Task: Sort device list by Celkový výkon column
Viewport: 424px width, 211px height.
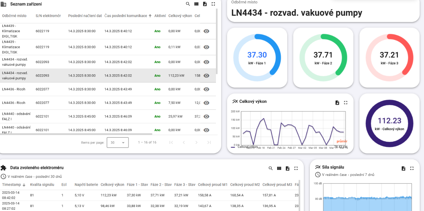Action: pos(180,16)
